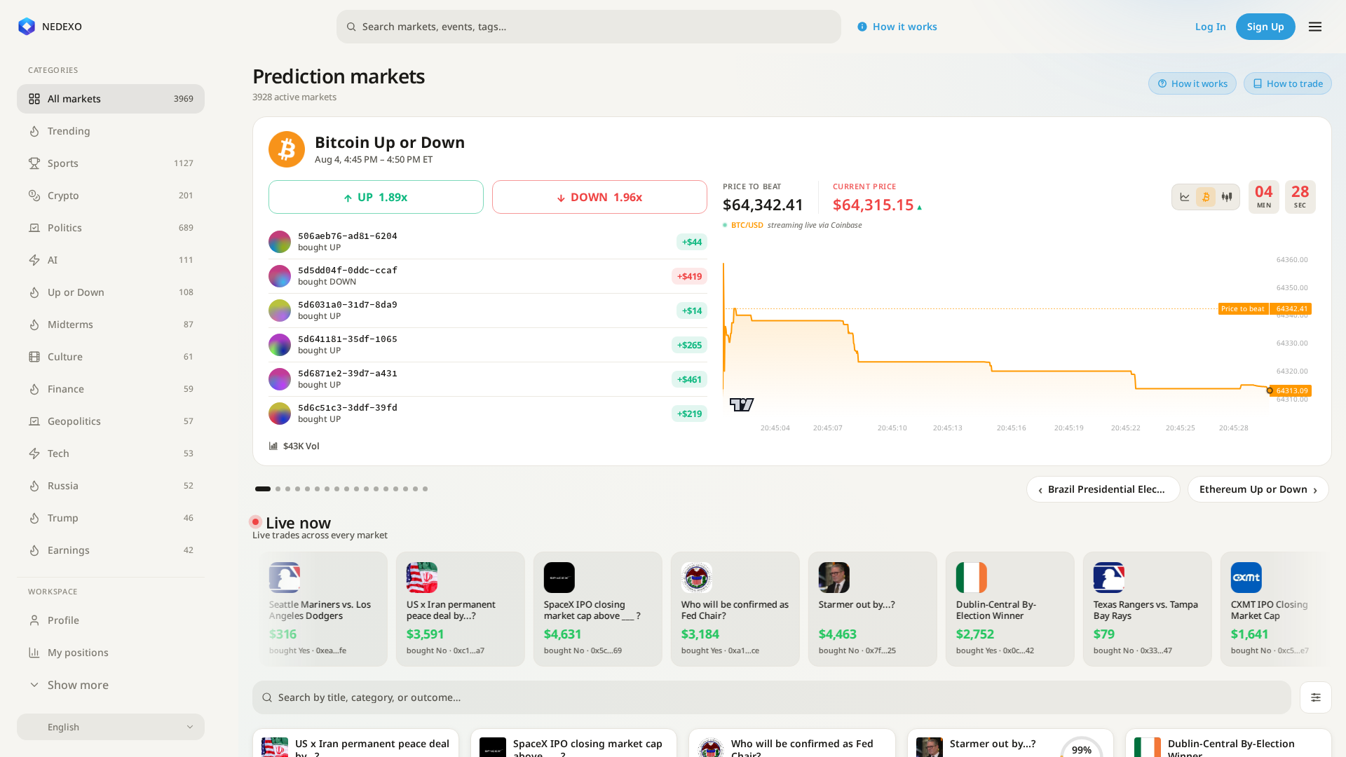
Task: Click the info icon beside How it works
Action: click(x=862, y=27)
